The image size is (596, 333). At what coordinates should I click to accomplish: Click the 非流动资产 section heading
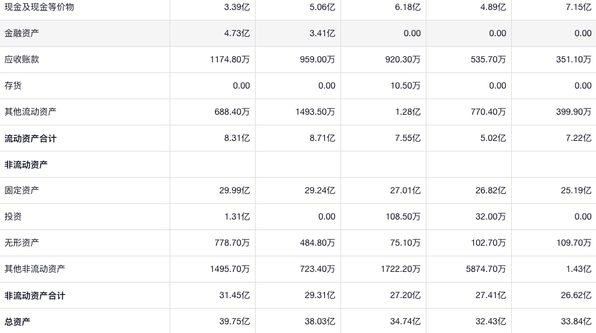(x=26, y=165)
